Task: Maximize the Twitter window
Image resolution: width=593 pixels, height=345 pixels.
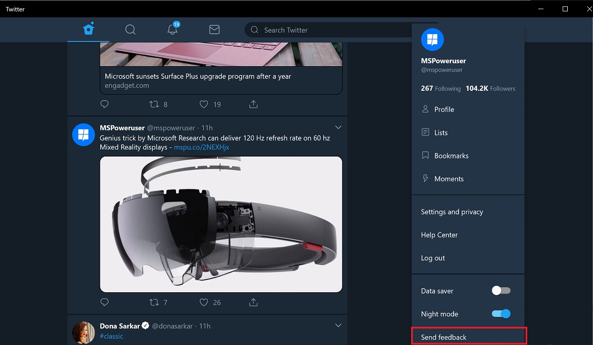Action: pos(565,9)
